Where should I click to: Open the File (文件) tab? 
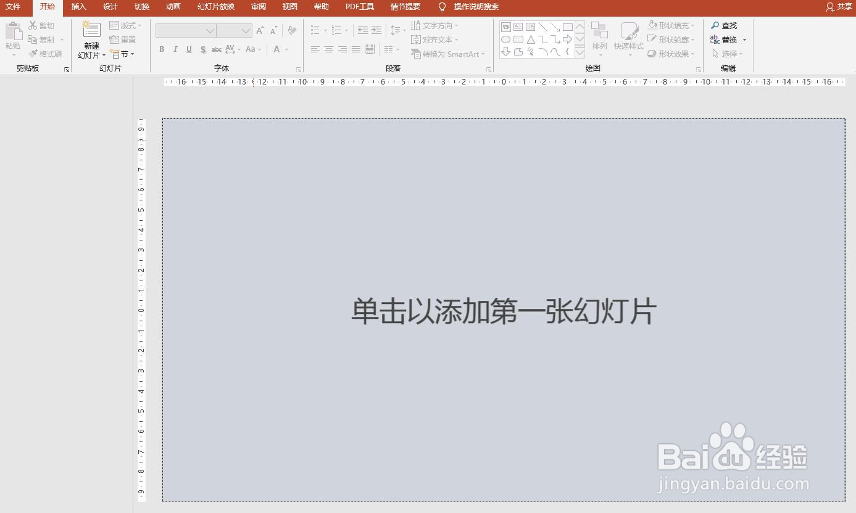tap(13, 7)
